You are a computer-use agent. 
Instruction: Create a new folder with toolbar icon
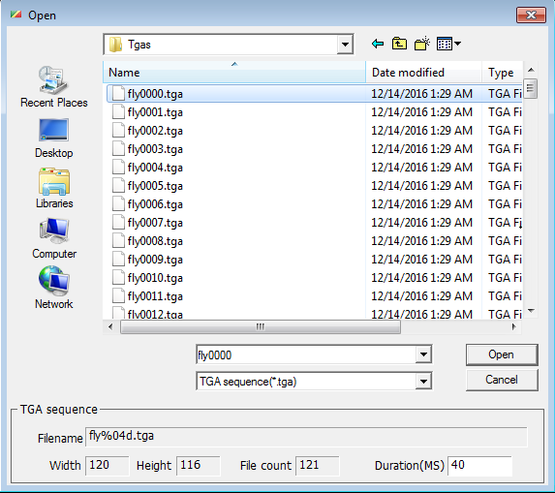[422, 44]
